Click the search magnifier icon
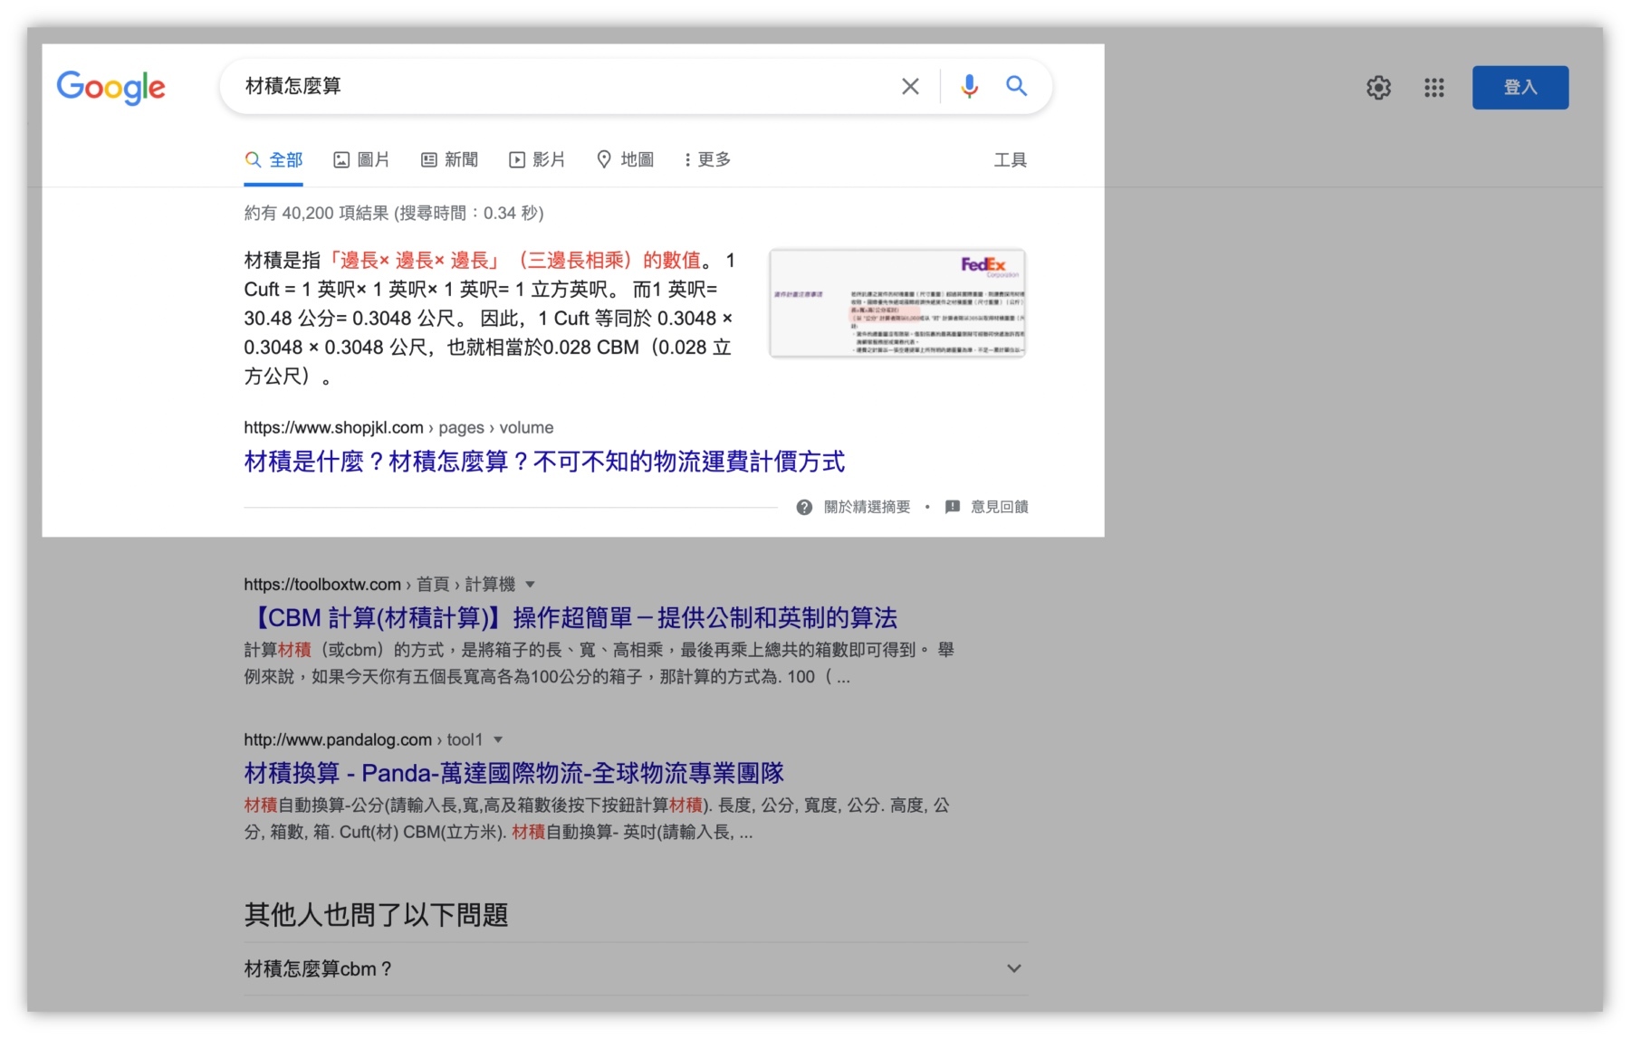1630x1039 pixels. click(1016, 86)
